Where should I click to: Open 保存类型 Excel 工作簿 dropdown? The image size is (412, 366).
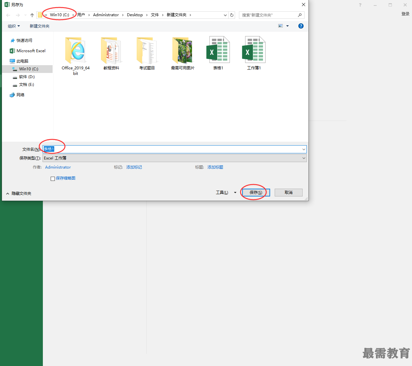point(175,158)
